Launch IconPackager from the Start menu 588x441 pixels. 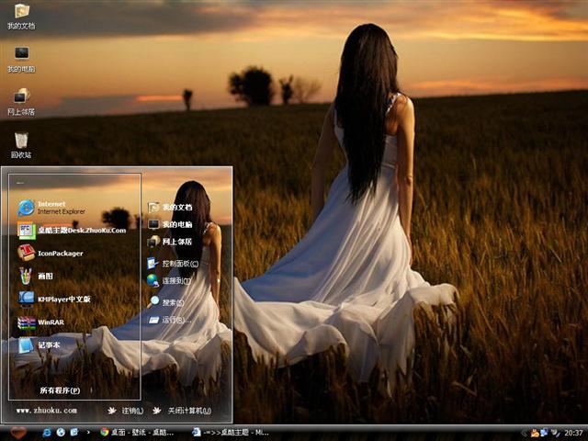coord(55,253)
